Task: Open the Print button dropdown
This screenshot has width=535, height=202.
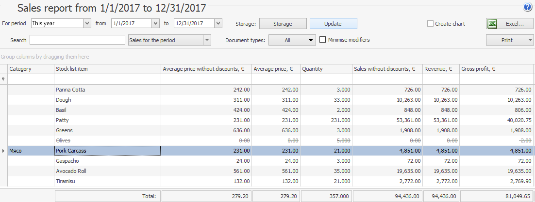Action: click(530, 40)
